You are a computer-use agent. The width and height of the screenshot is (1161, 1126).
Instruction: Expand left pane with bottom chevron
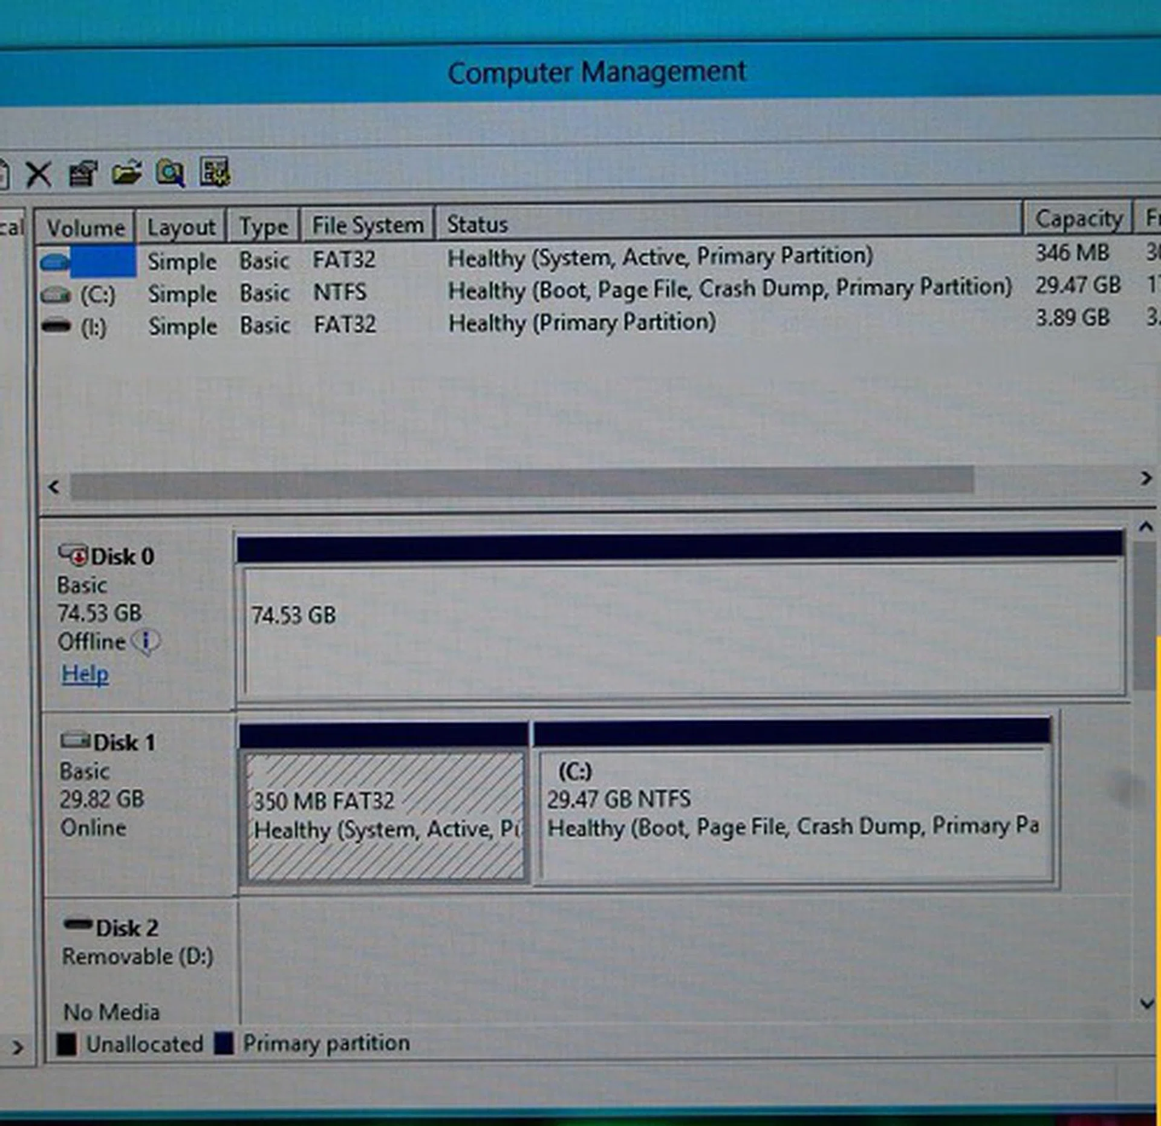tap(18, 1047)
